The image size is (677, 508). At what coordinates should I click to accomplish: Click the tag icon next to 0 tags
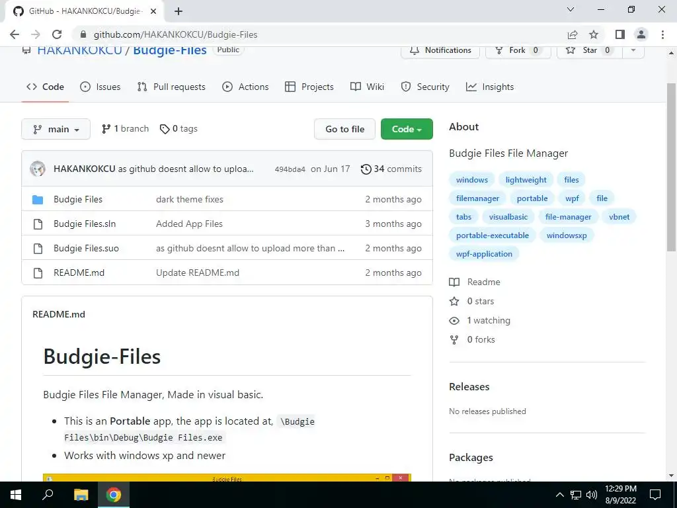pos(165,129)
